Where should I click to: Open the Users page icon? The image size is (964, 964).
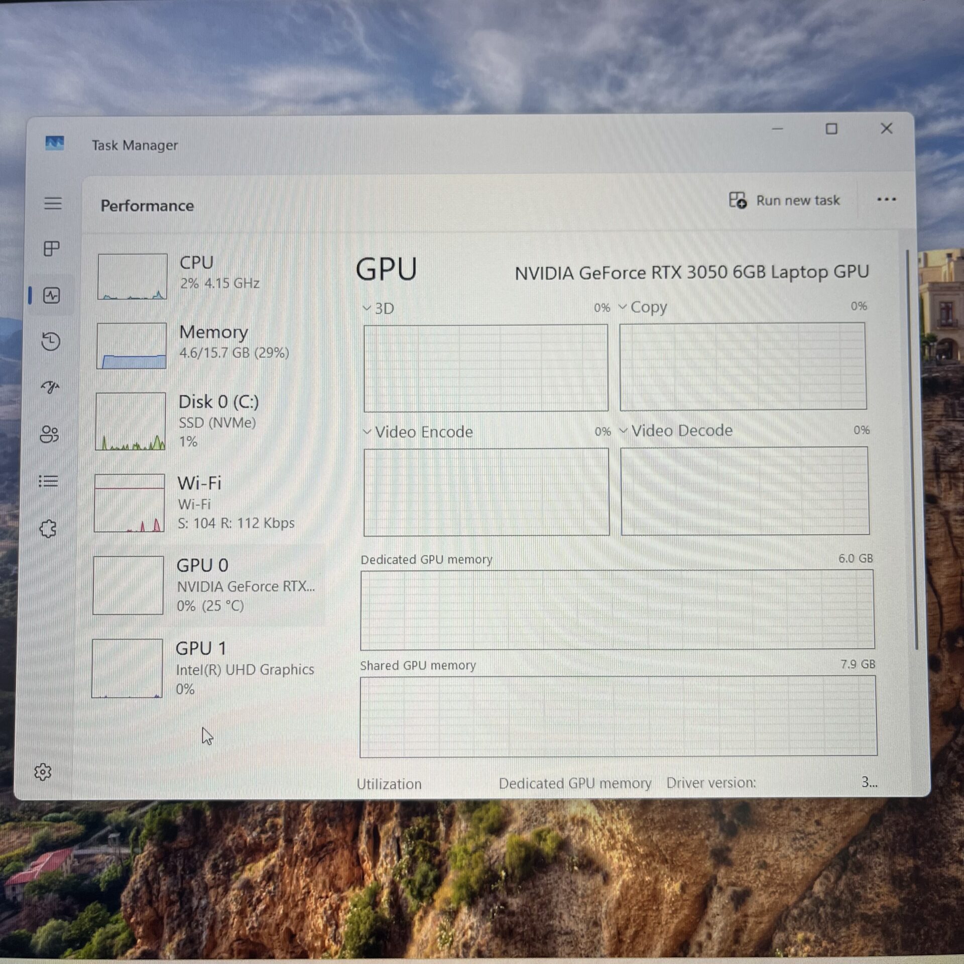pos(49,434)
